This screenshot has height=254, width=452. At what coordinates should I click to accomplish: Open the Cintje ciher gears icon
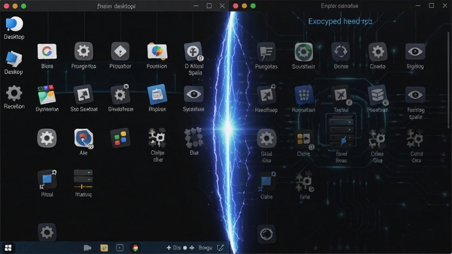point(157,138)
